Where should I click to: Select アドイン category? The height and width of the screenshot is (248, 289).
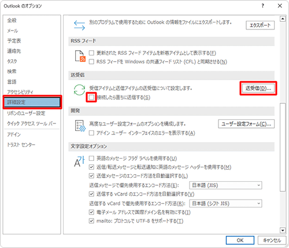pyautogui.click(x=32, y=134)
